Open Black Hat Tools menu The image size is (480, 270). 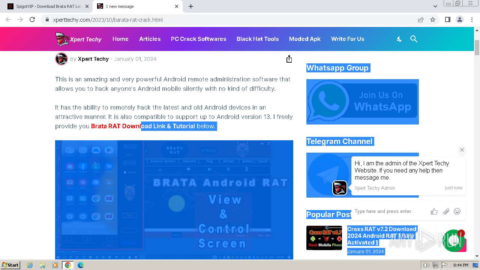pos(258,39)
